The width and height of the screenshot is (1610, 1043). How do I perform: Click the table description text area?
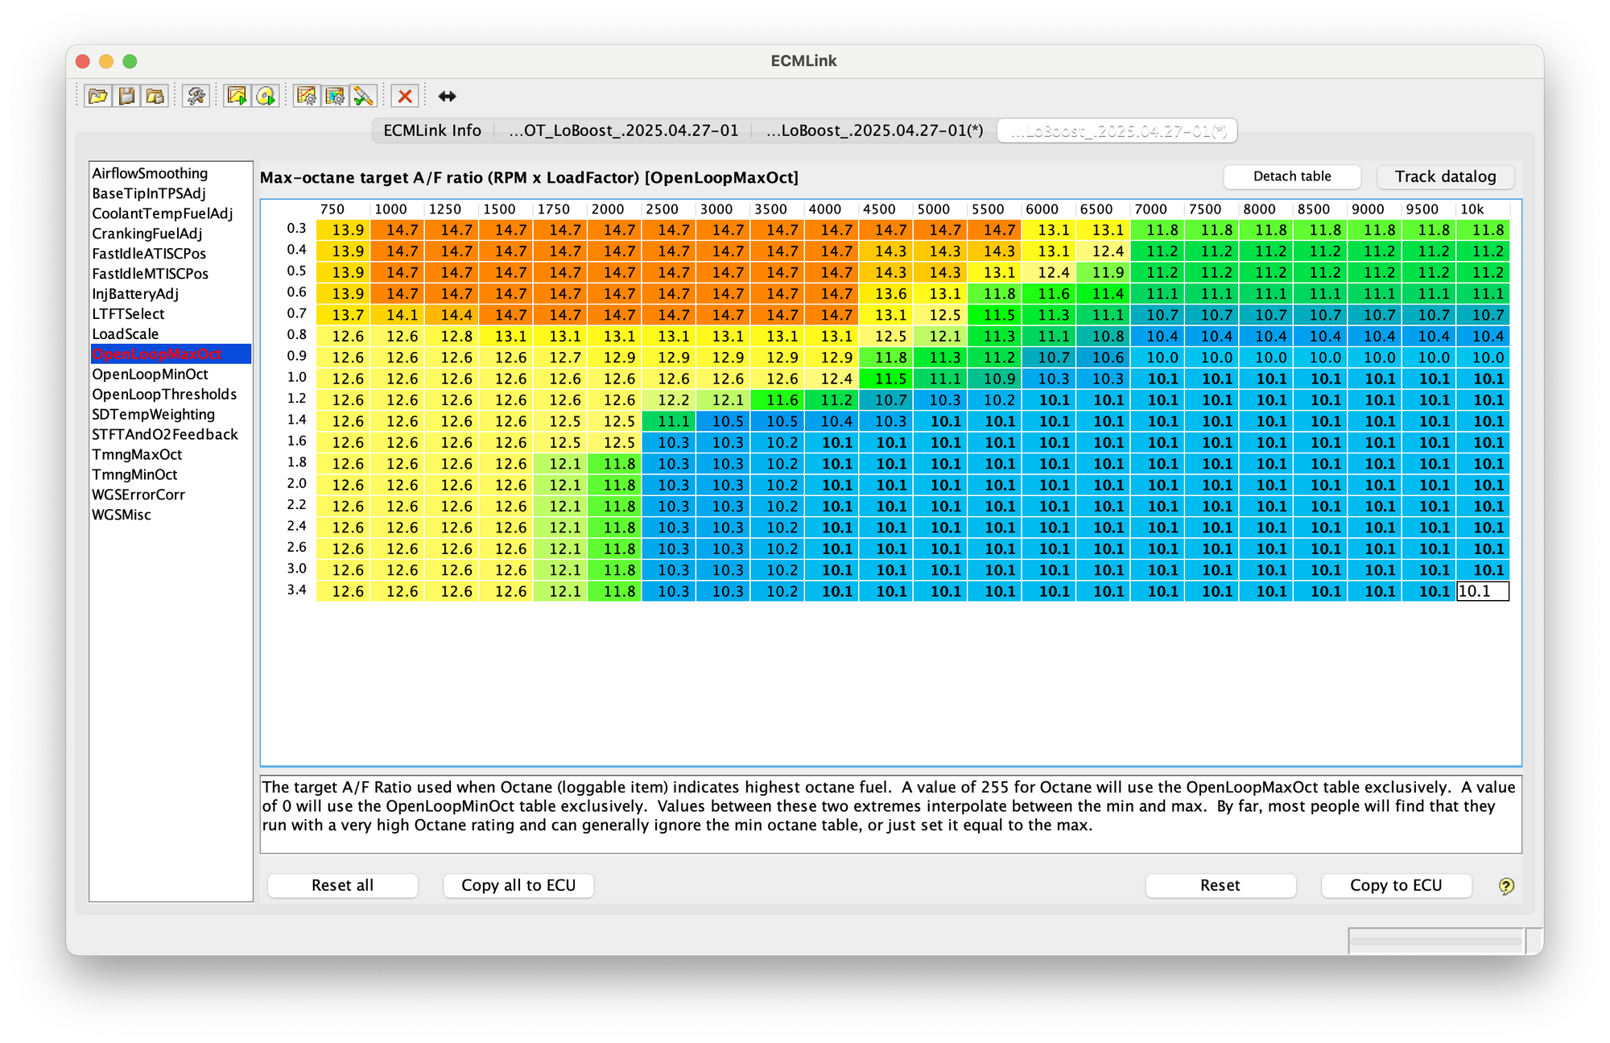click(x=890, y=814)
